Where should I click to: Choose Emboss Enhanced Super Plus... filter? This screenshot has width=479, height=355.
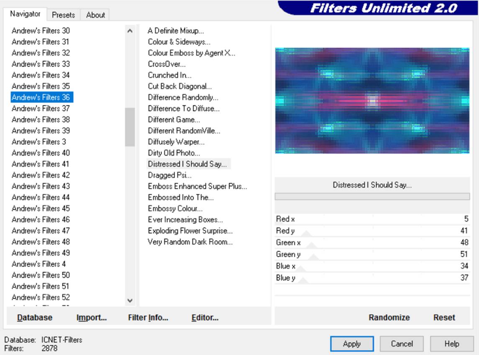click(x=197, y=186)
